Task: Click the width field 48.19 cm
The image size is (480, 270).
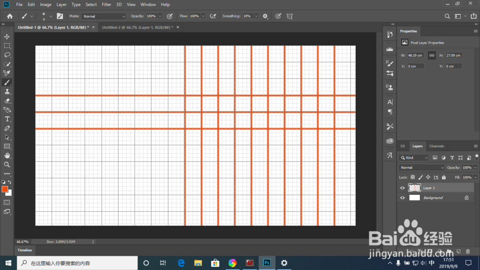Action: [x=415, y=55]
